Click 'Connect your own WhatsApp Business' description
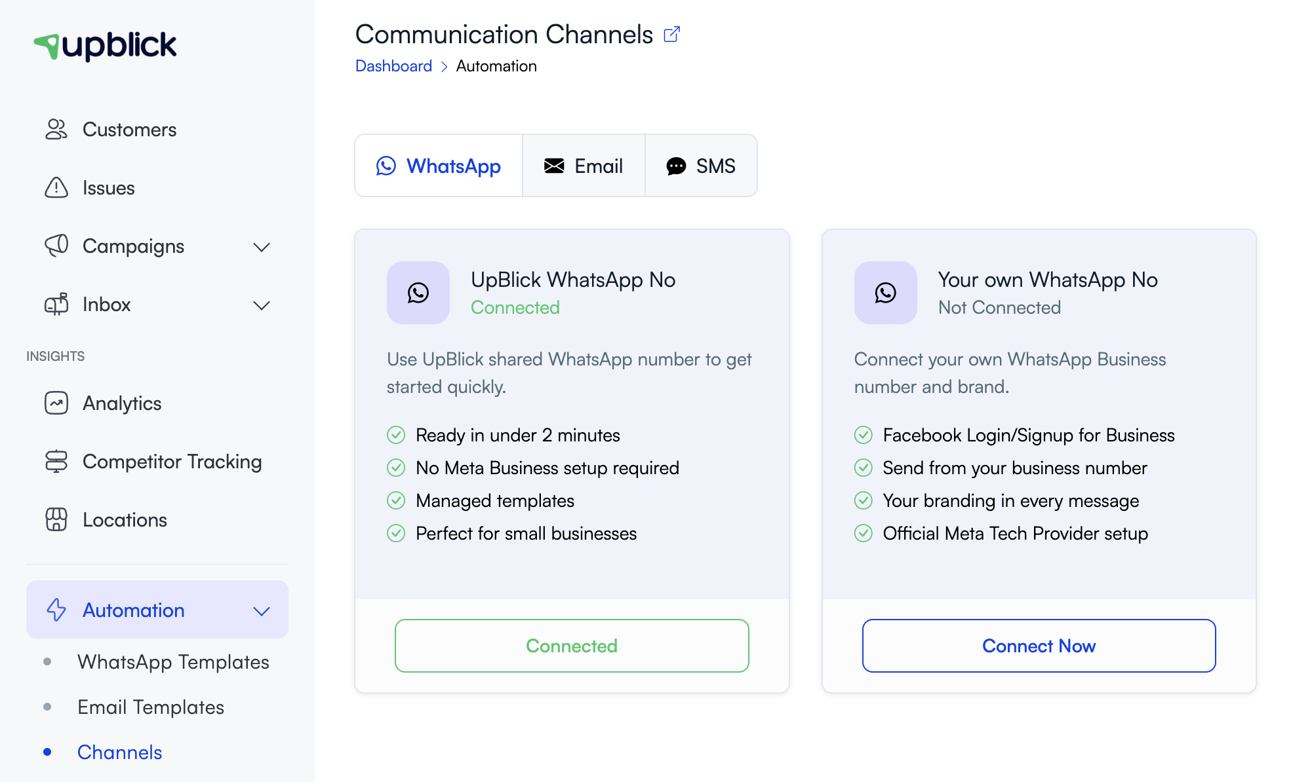Viewport: 1293px width, 782px height. click(x=1010, y=373)
